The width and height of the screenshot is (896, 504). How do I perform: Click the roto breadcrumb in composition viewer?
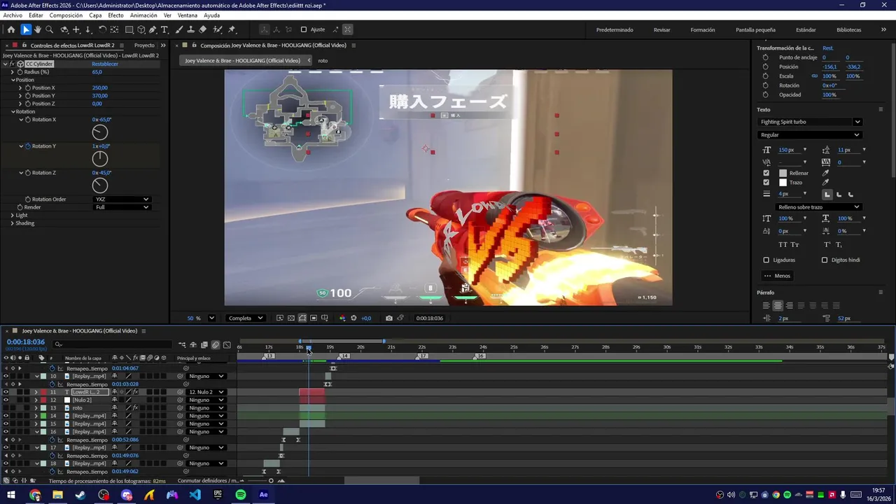(323, 61)
